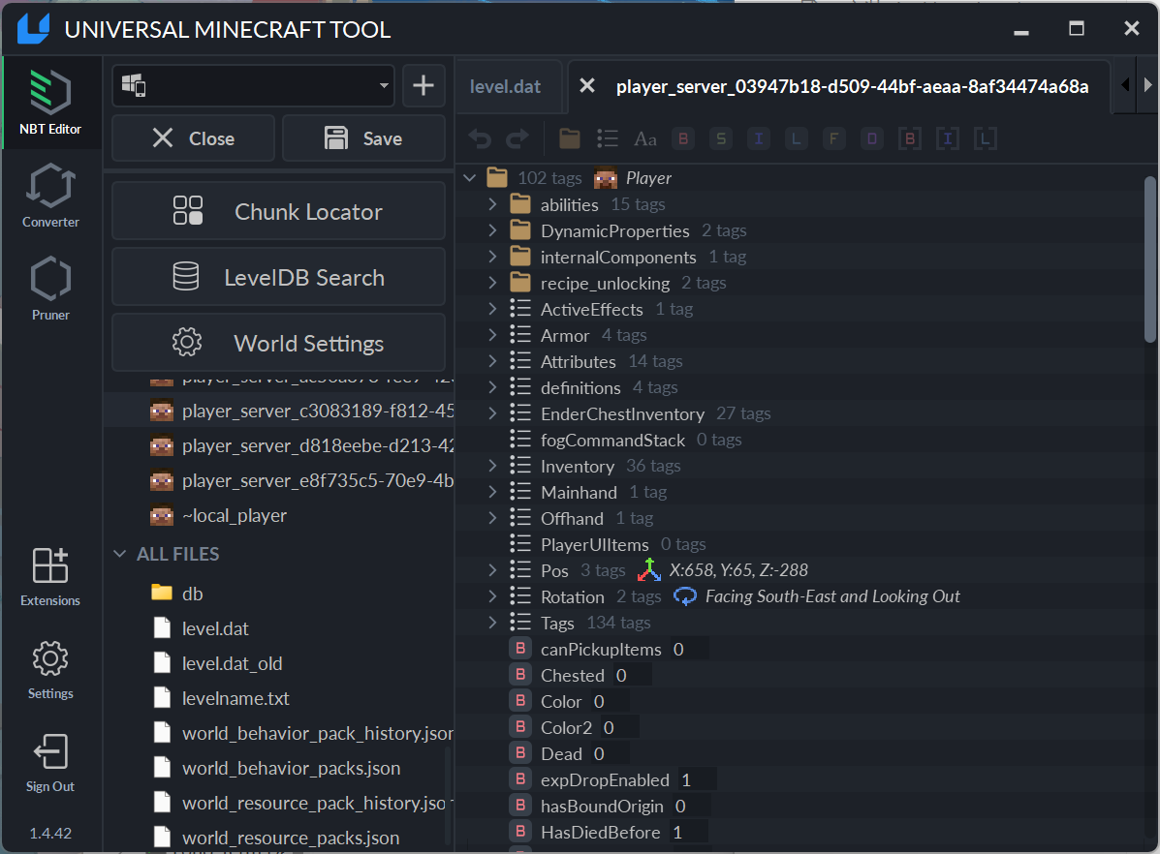
Task: Open the Settings page in sidebar
Action: pyautogui.click(x=50, y=670)
